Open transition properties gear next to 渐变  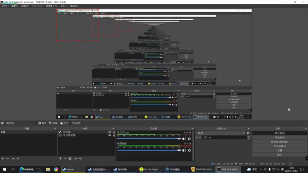pyautogui.click(x=248, y=133)
